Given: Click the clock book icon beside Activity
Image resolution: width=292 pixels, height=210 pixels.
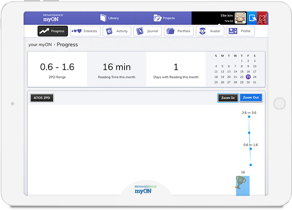Looking at the screenshot, I should pyautogui.click(x=109, y=31).
